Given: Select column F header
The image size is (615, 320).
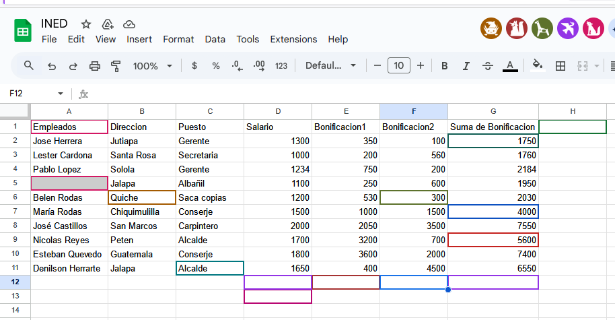Looking at the screenshot, I should pos(414,112).
